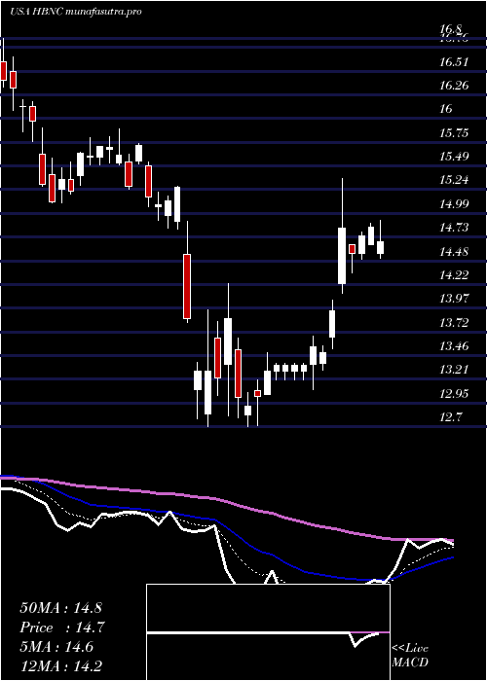Click the '12MA : 14.2' readout
The height and width of the screenshot is (681, 487).
(63, 665)
